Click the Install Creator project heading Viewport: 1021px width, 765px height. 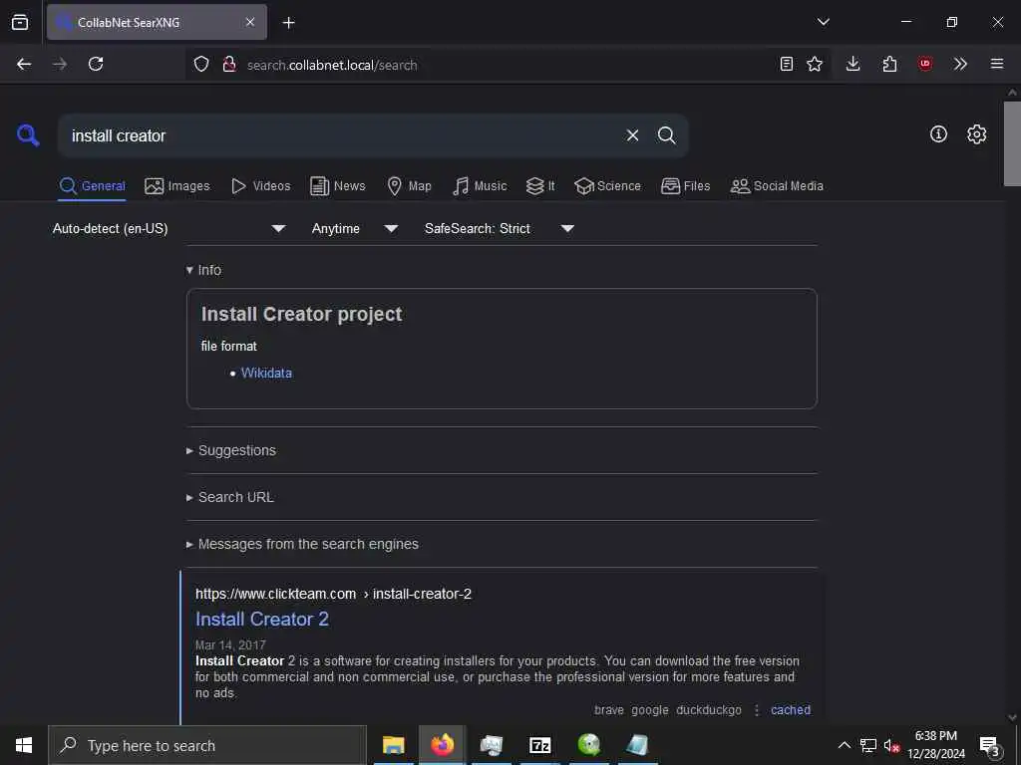point(301,314)
